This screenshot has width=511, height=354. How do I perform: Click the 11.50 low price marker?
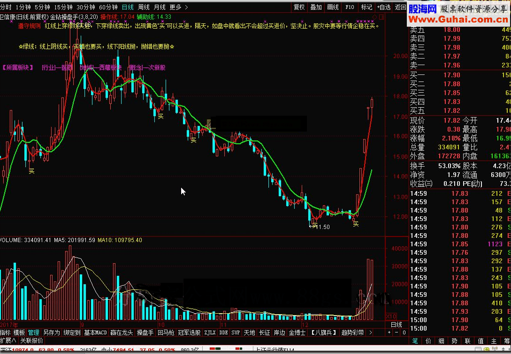323,227
